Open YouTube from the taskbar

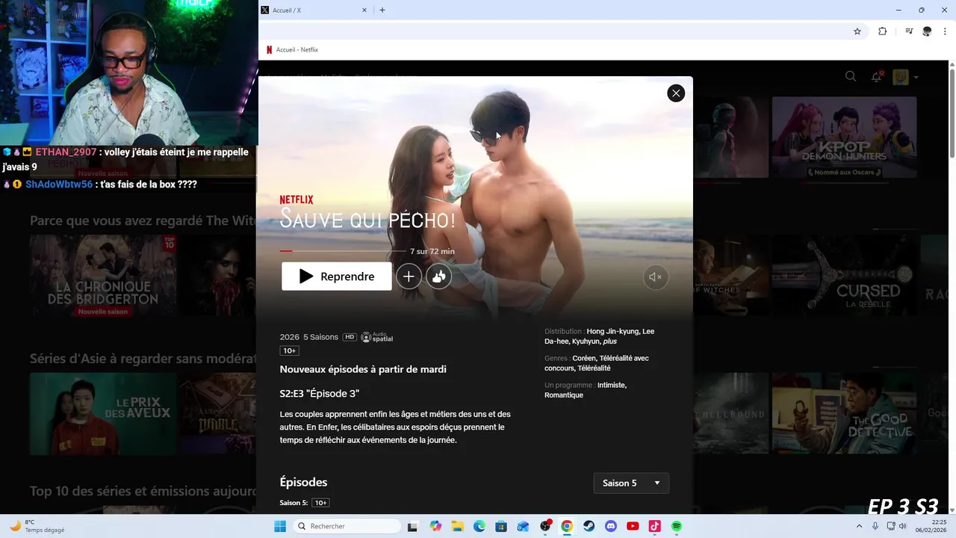(x=633, y=526)
